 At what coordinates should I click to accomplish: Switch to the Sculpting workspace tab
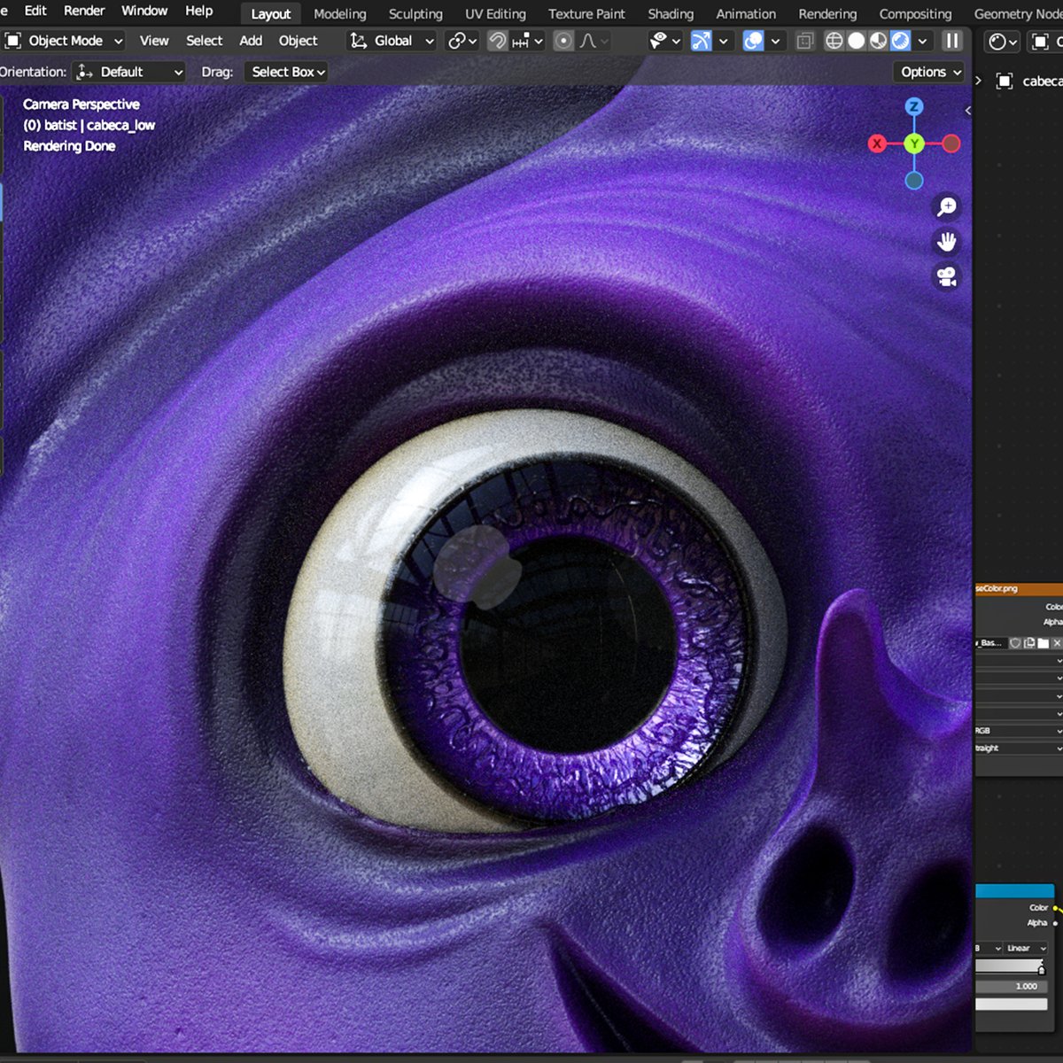click(x=415, y=14)
